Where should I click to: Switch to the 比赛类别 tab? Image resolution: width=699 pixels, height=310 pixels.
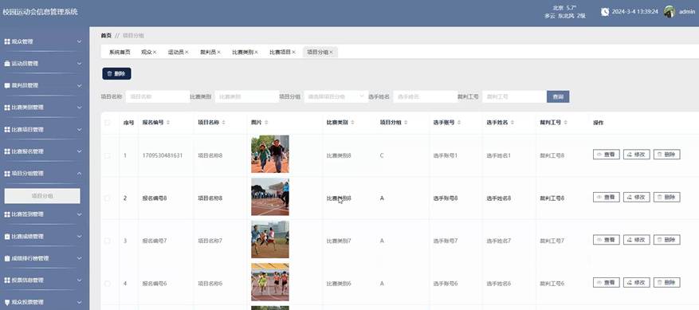coord(242,52)
